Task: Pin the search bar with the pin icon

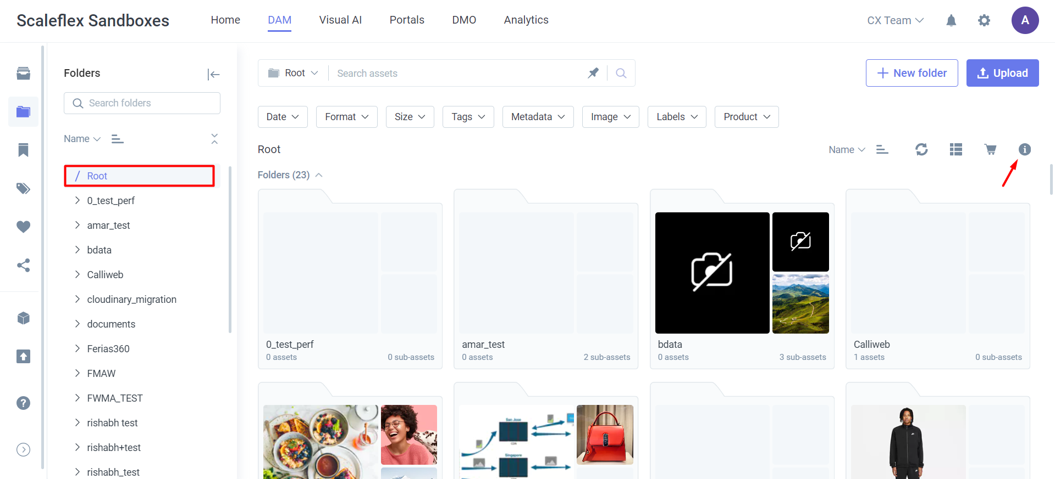Action: point(593,73)
